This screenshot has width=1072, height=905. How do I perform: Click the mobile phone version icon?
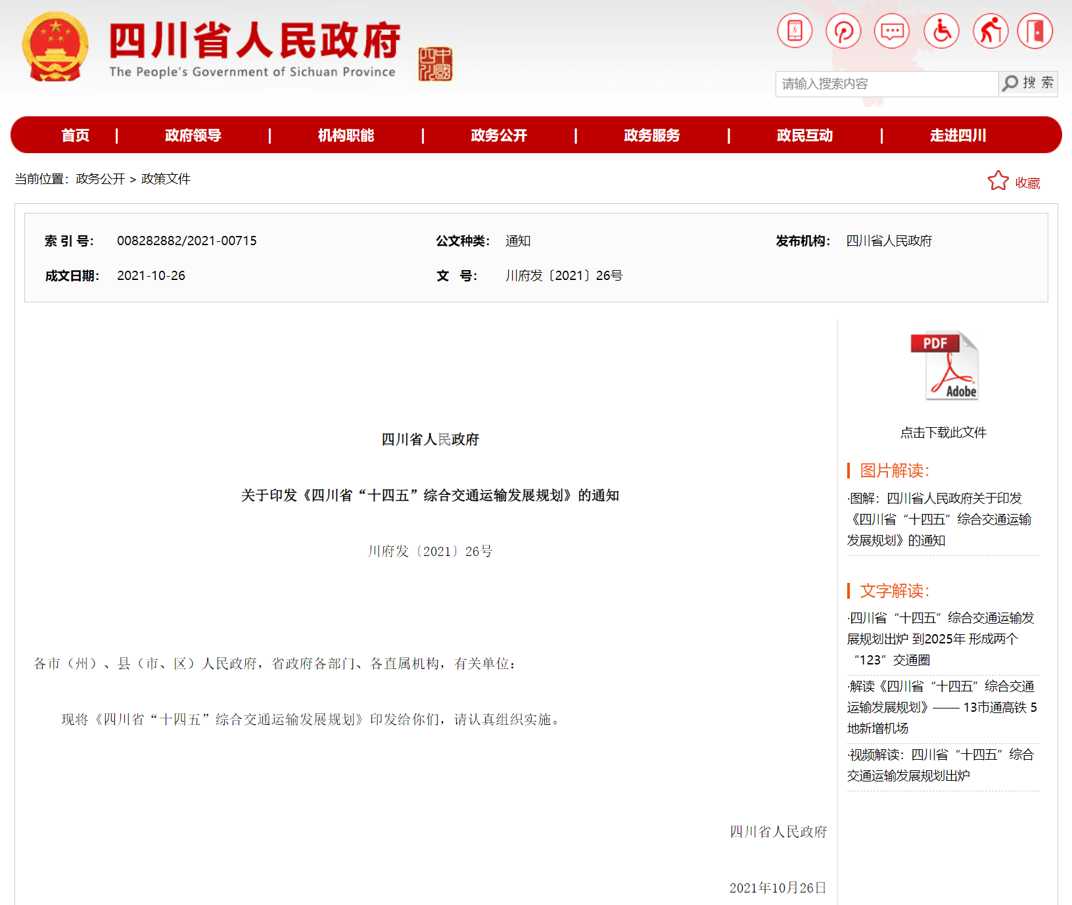click(x=795, y=31)
